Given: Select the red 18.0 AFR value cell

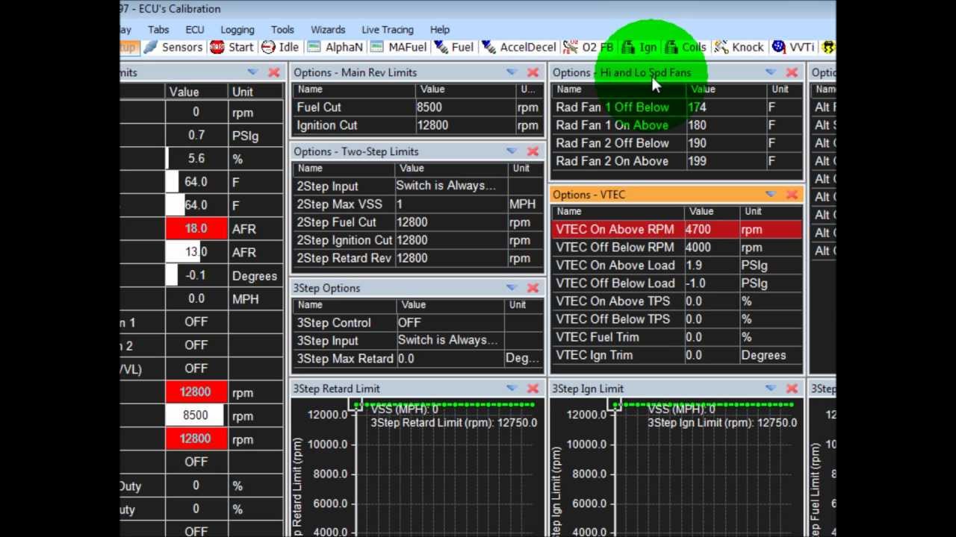Looking at the screenshot, I should 196,229.
